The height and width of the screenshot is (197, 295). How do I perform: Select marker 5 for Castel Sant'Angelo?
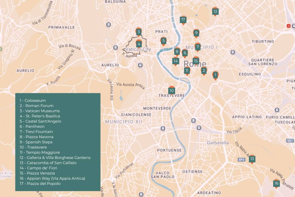click(x=164, y=41)
